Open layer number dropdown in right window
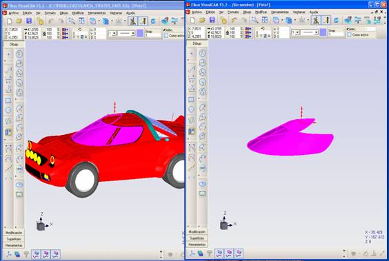The image size is (389, 261). tap(295, 32)
